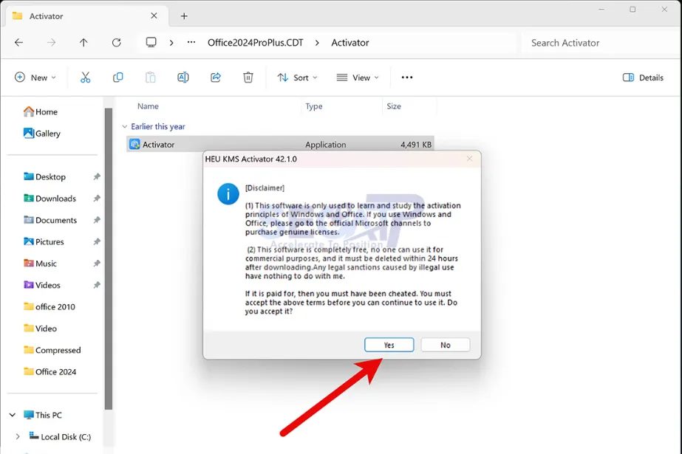Navigate up one folder level
The image size is (682, 454).
click(x=83, y=42)
